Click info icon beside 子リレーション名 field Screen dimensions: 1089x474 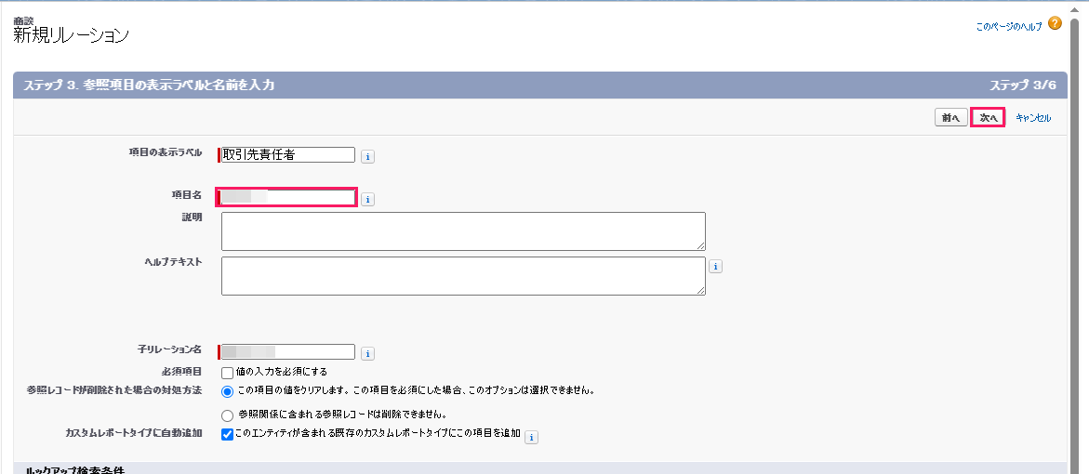pos(368,354)
